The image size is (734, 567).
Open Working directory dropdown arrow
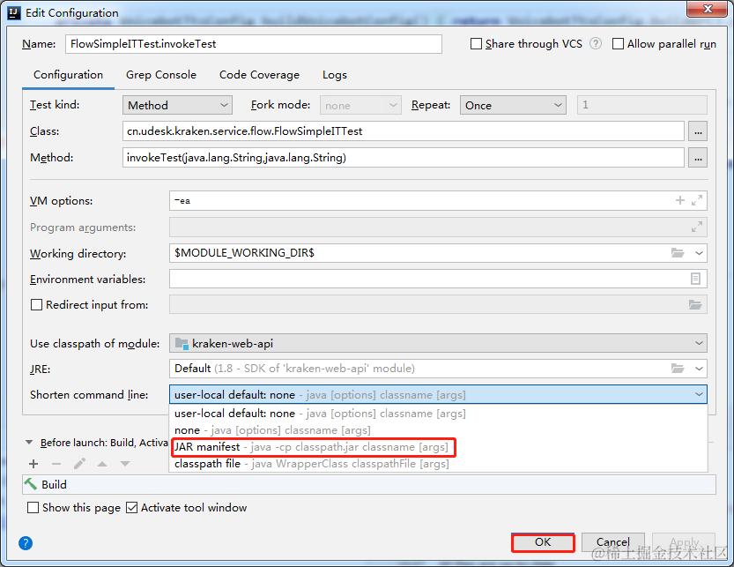(699, 253)
